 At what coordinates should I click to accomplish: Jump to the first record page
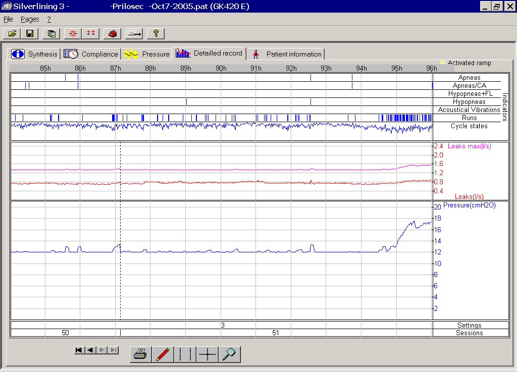[x=78, y=350]
